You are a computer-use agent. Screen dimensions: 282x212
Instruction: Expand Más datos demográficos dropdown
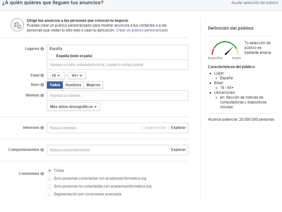coord(73,107)
